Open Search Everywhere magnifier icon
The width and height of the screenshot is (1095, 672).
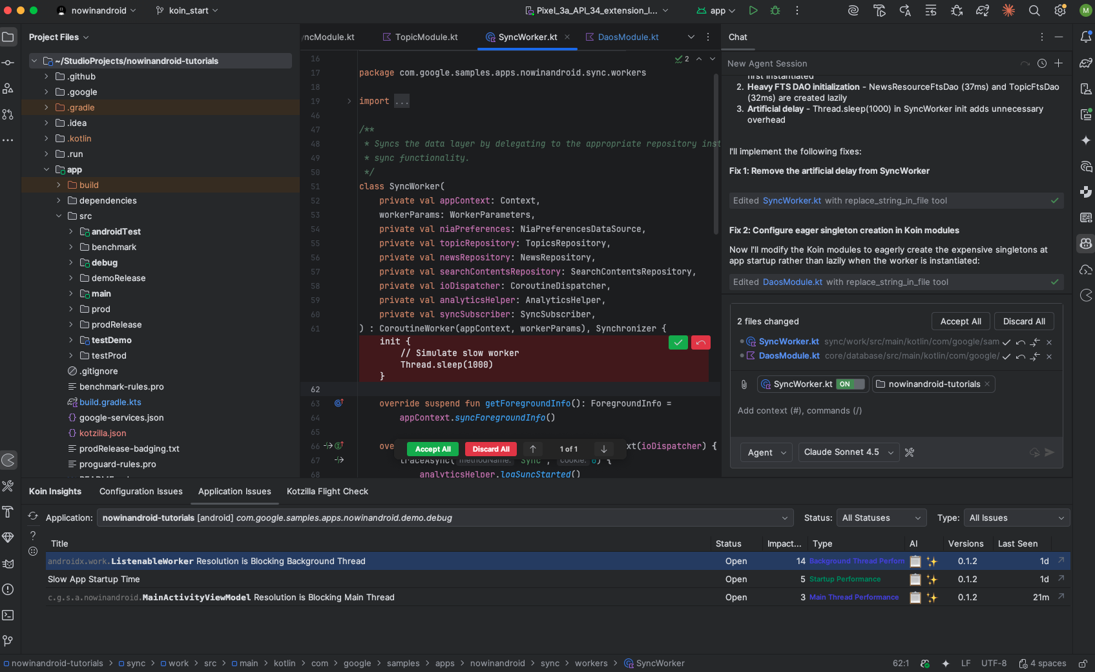click(x=1034, y=10)
